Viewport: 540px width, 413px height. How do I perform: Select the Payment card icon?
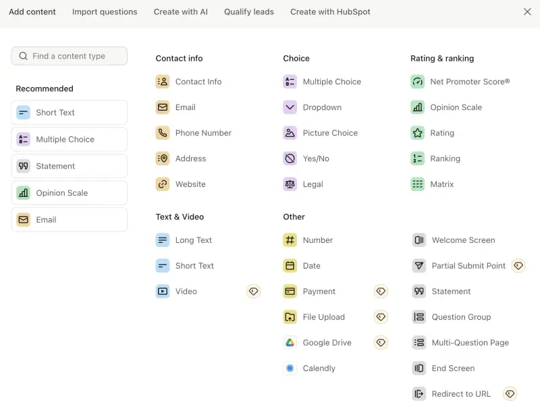290,291
